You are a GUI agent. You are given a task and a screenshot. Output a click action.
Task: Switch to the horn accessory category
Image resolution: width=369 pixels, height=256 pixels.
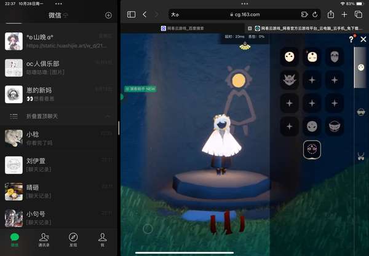(x=361, y=156)
